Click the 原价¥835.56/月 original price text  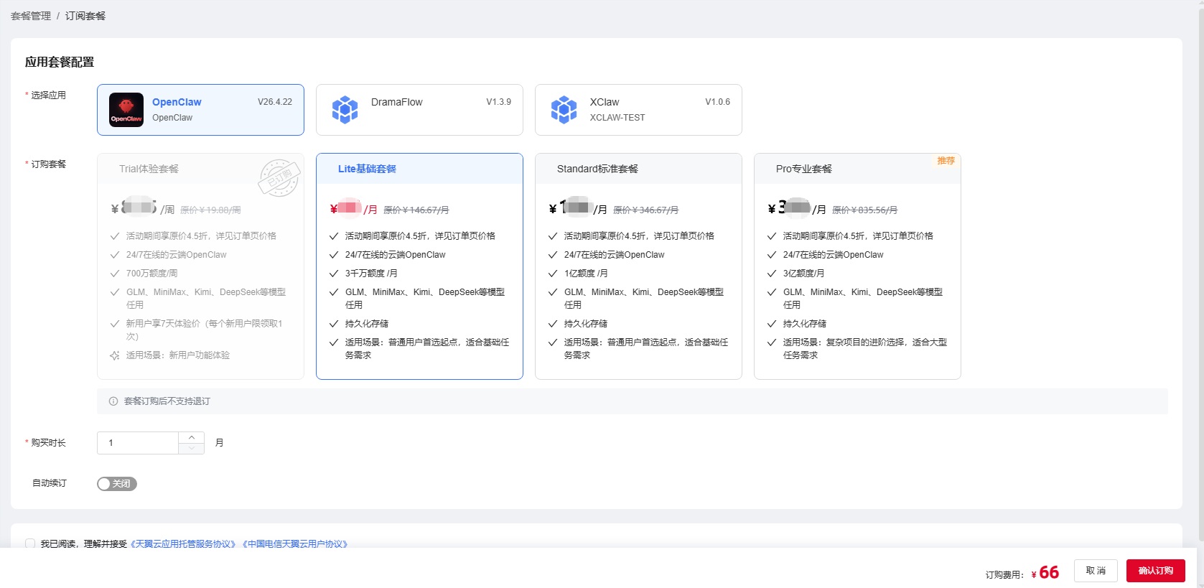pyautogui.click(x=865, y=210)
